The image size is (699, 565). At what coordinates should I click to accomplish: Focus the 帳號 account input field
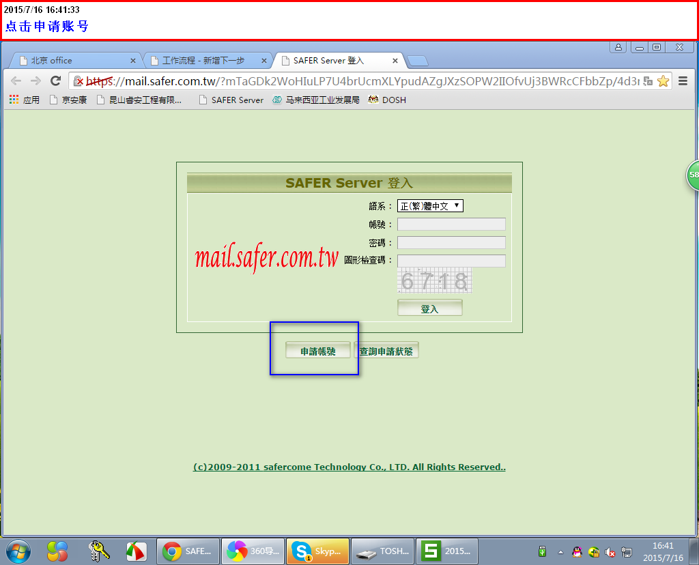pyautogui.click(x=451, y=224)
